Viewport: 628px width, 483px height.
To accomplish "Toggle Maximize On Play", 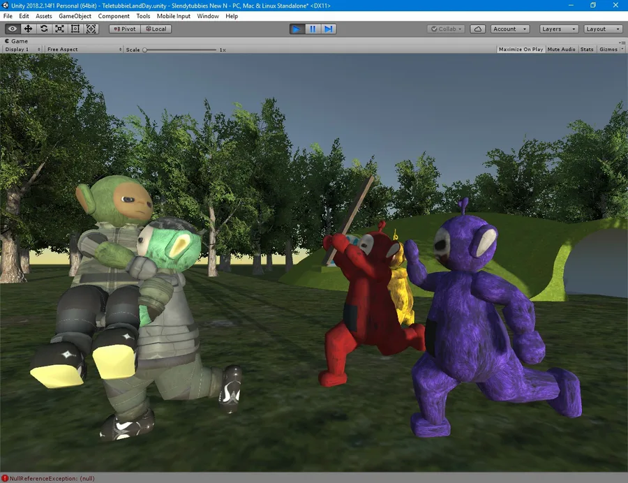I will [x=521, y=50].
